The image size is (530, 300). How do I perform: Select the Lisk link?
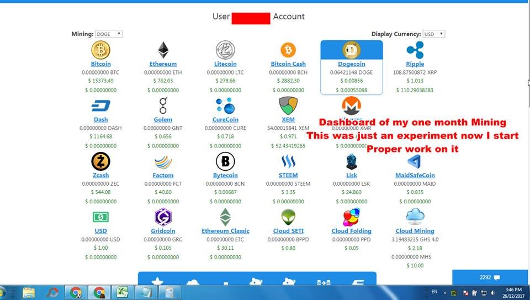click(x=352, y=175)
